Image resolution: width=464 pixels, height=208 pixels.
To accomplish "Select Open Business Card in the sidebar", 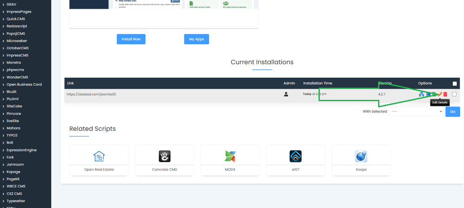I will coord(24,84).
